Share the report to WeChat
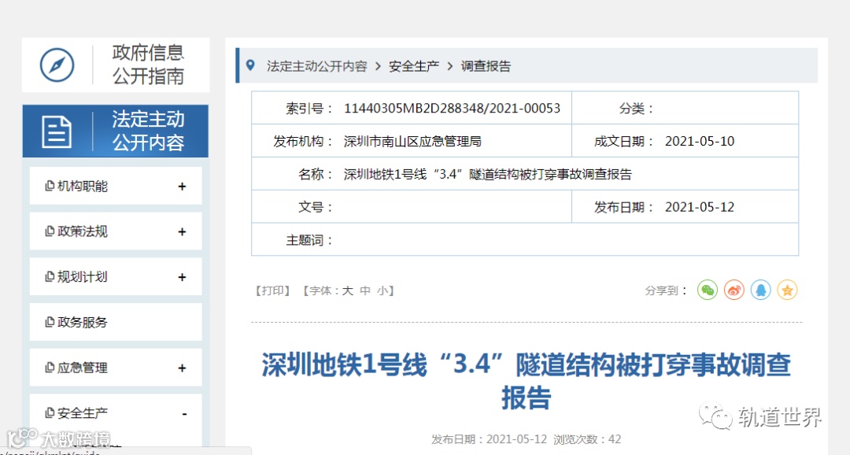The width and height of the screenshot is (850, 455). point(708,290)
